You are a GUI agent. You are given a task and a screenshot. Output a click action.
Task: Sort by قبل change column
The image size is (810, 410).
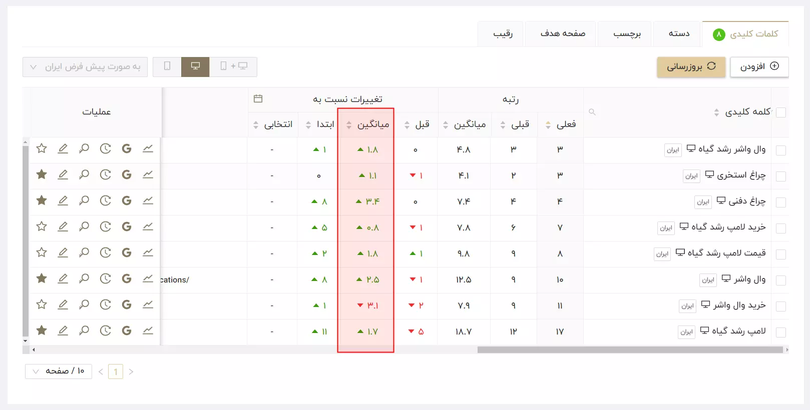(407, 124)
